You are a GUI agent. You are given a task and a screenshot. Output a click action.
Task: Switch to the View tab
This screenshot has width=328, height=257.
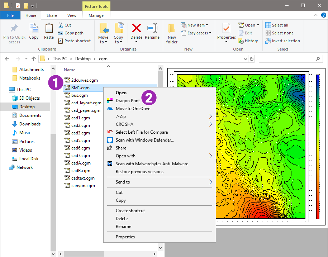click(72, 15)
